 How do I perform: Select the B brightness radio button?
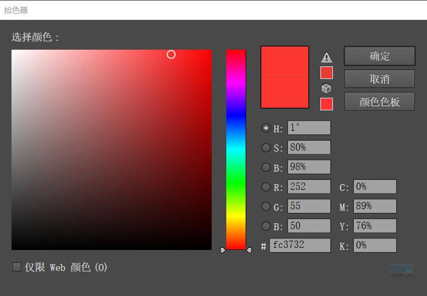point(266,167)
